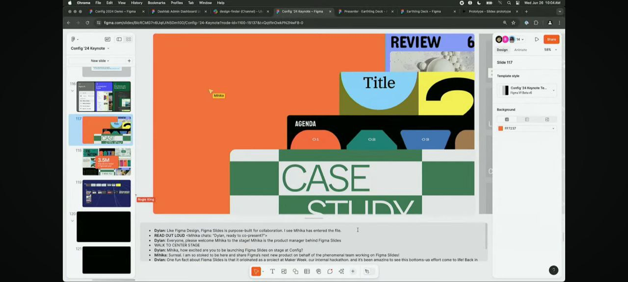628x282 pixels.
Task: Click the speaker notes text area
Action: 313,242
